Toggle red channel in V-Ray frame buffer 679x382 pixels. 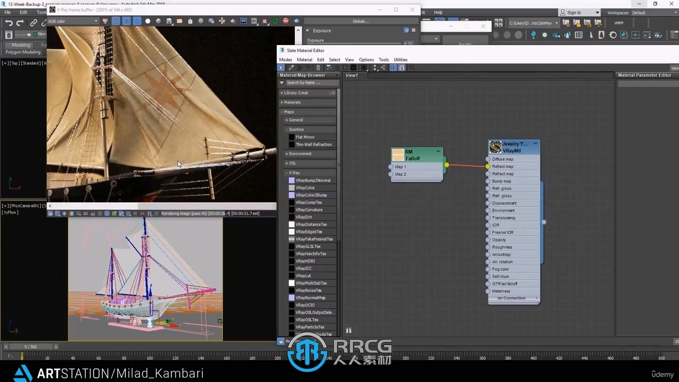(116, 21)
